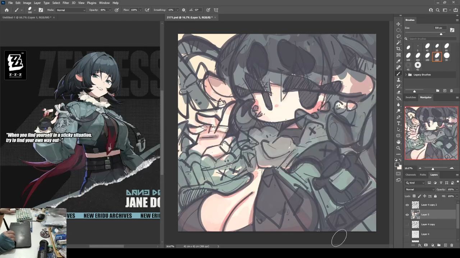Viewport: 460px width, 258px height.
Task: Delete layer with trash icon in Layers panel
Action: tap(452, 245)
